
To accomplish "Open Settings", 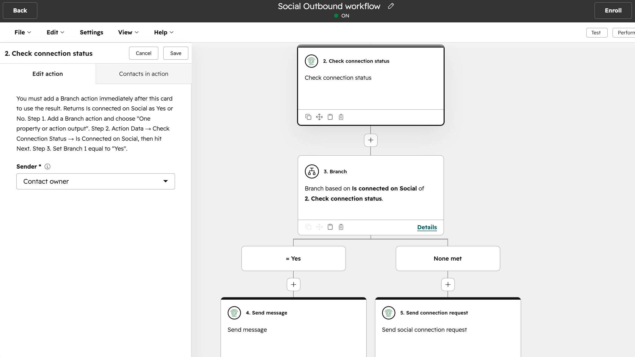I will (92, 32).
